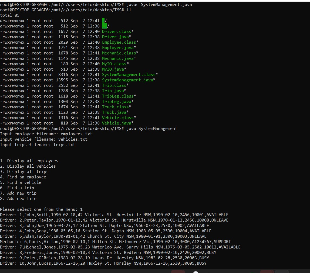Click the Mechanic row for Paris Hilton
The height and width of the screenshot is (273, 310).
[x=116, y=242]
